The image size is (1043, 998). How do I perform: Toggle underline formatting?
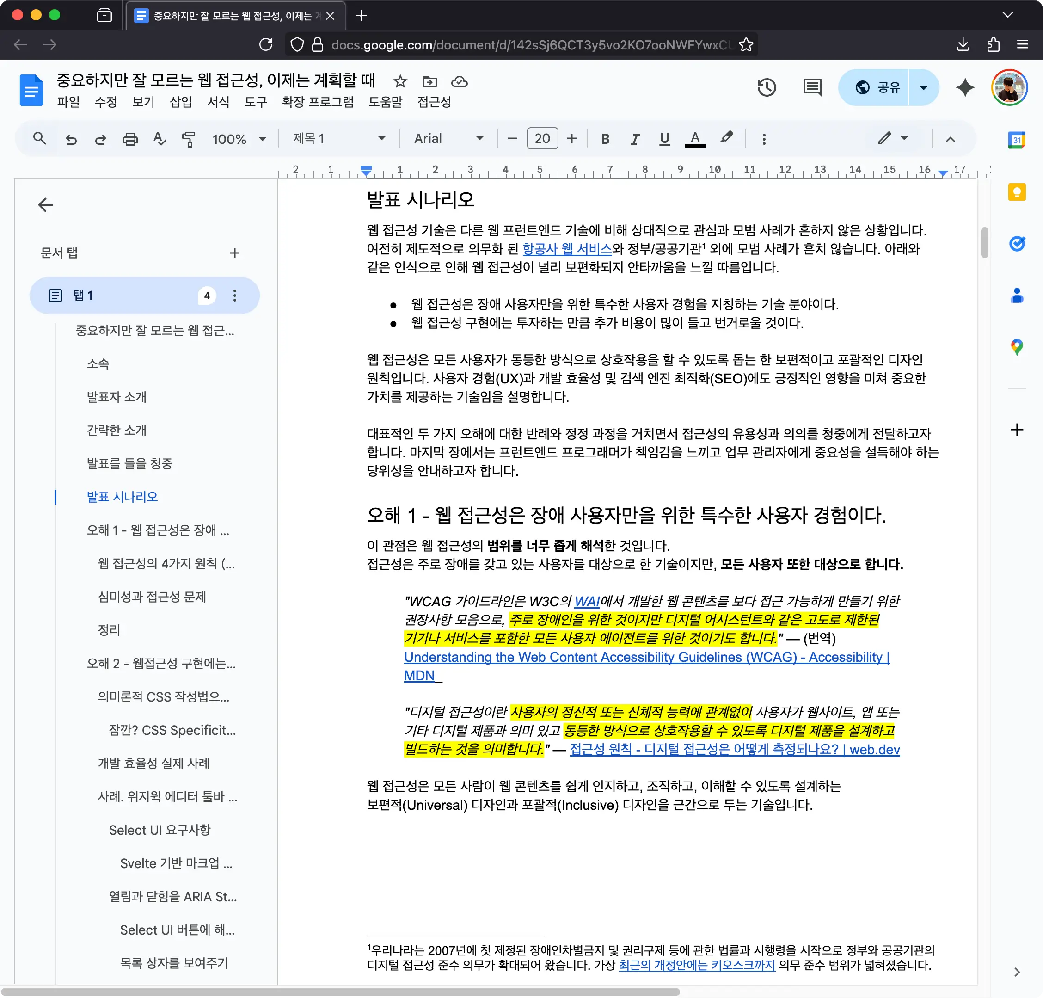pos(664,139)
